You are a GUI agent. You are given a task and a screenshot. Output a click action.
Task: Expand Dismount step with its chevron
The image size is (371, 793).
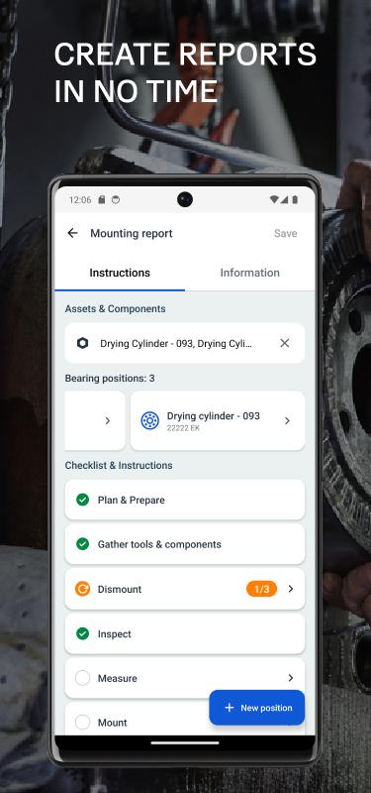click(291, 589)
